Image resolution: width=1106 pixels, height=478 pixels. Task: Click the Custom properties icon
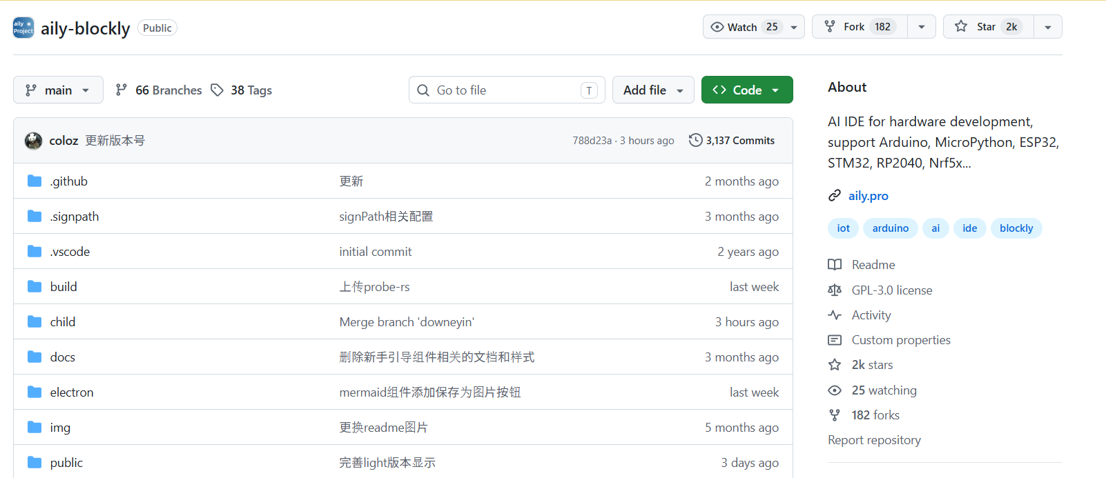tap(835, 340)
